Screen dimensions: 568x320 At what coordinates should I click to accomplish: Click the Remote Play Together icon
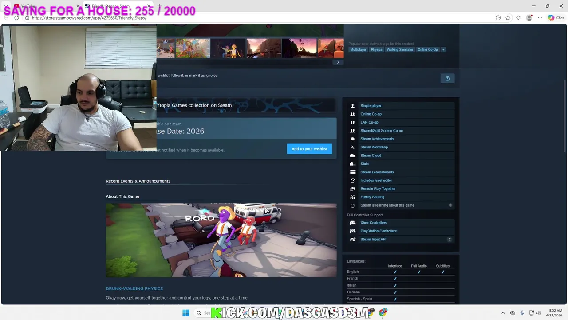click(x=352, y=189)
